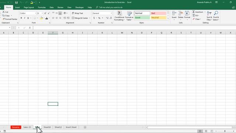This screenshot has height=133, width=236.
Task: Click AutoSum
Action: [x=198, y=12]
